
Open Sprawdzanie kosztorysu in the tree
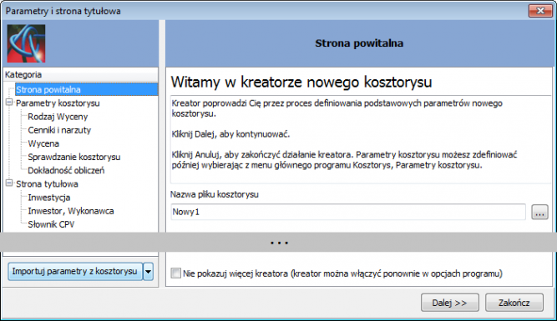click(73, 157)
